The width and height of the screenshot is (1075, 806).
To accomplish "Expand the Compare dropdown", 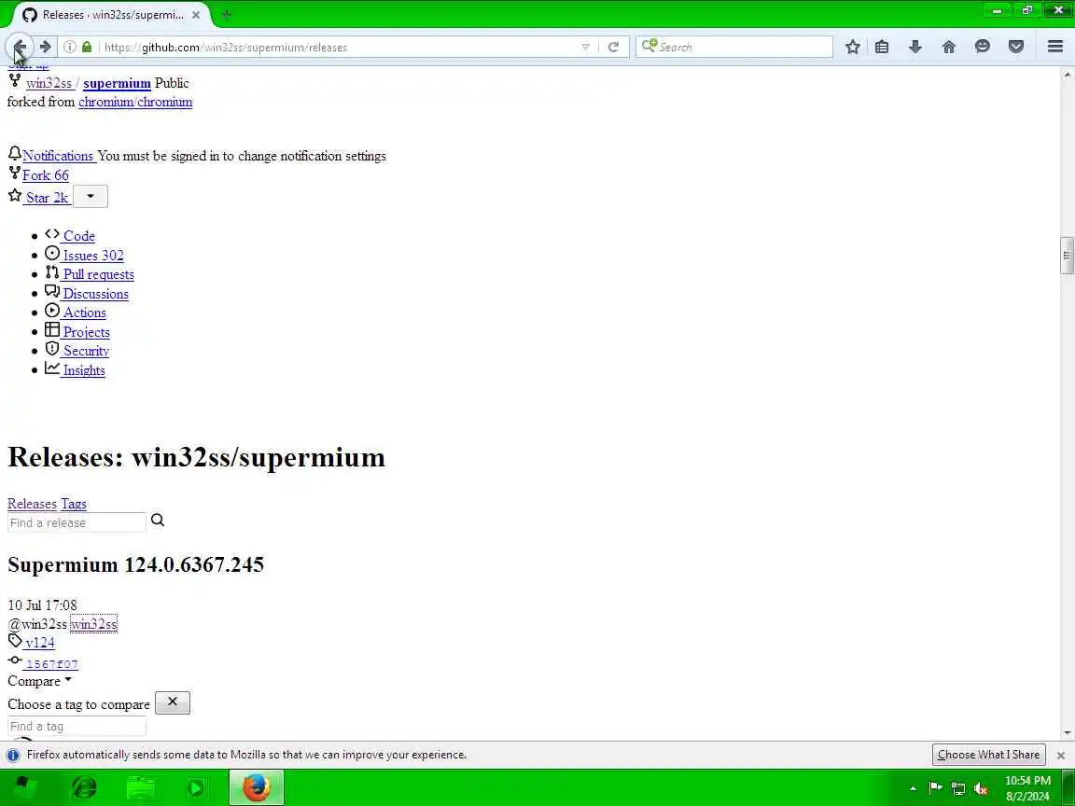I will click(x=39, y=681).
